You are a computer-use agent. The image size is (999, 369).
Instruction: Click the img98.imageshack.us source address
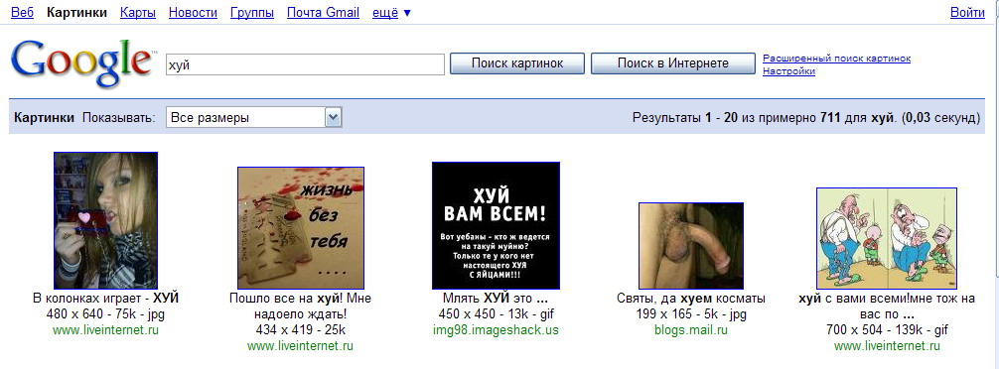click(496, 330)
